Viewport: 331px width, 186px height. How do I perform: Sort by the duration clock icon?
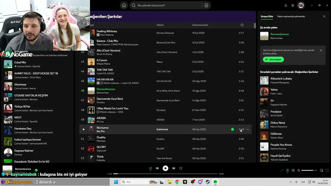(x=242, y=25)
